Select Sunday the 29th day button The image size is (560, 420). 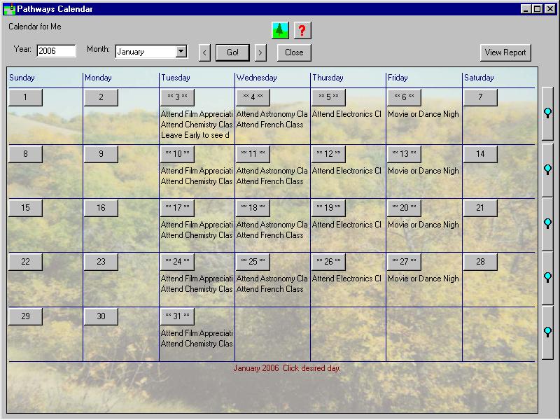(x=26, y=316)
